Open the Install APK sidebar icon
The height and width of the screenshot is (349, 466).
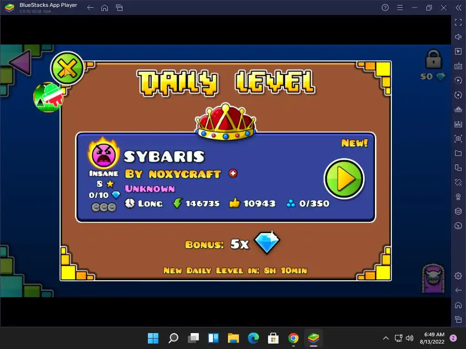(458, 124)
